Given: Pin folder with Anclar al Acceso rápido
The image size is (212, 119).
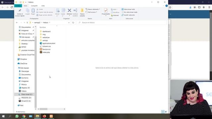Looking at the screenshot, I should (20, 13).
